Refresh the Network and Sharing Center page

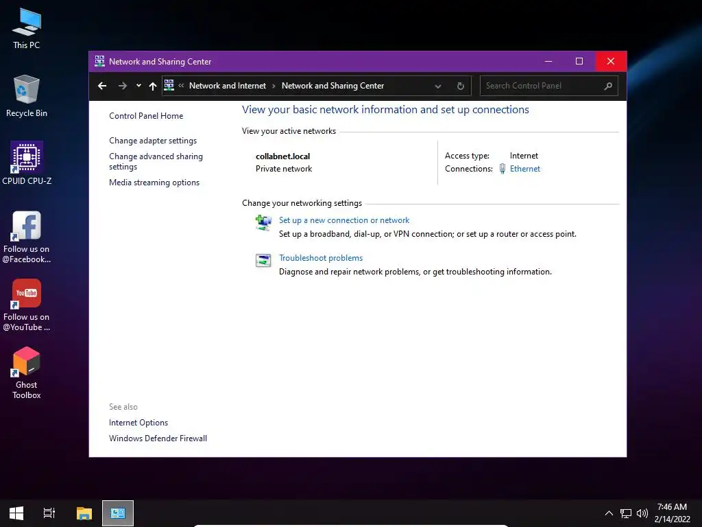pyautogui.click(x=460, y=86)
